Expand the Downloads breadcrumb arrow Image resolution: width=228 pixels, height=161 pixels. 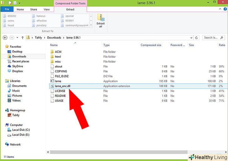click(64, 38)
